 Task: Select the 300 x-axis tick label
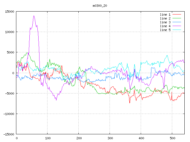110,138
